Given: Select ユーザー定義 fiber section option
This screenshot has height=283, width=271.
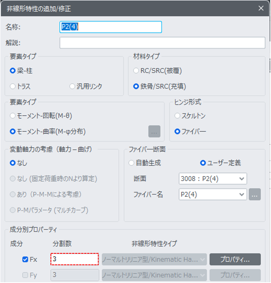Looking at the screenshot, I should 203,162.
